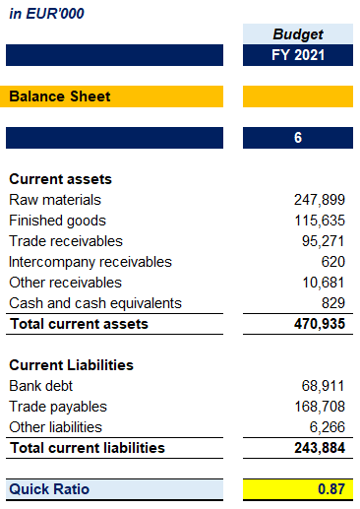Select the Bank debt value 68,911
This screenshot has height=509, width=360.
[323, 386]
